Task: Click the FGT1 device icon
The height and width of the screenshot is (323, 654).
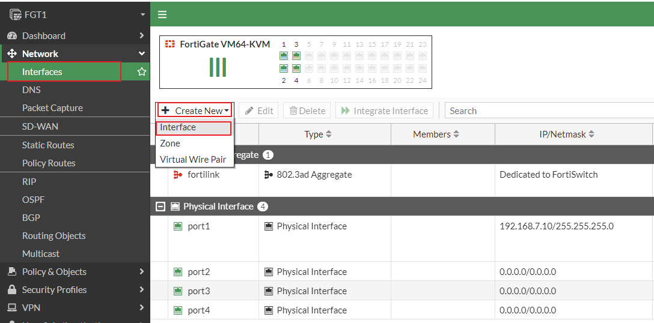Action: click(x=16, y=14)
